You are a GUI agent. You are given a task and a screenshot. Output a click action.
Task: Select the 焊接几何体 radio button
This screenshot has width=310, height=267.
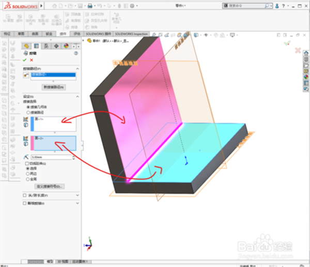28,107
